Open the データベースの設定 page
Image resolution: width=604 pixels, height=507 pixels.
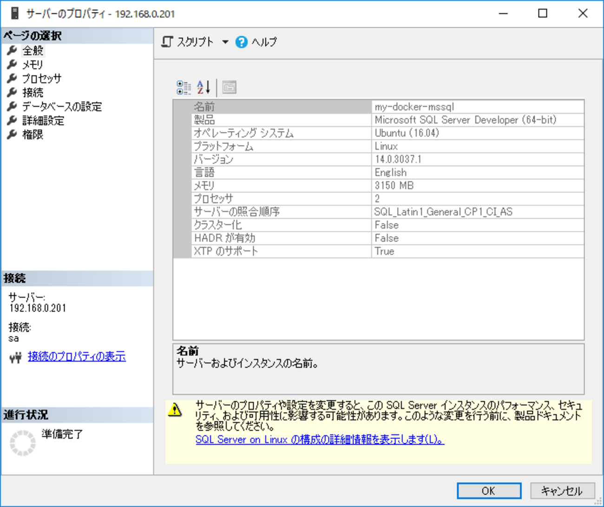(62, 106)
